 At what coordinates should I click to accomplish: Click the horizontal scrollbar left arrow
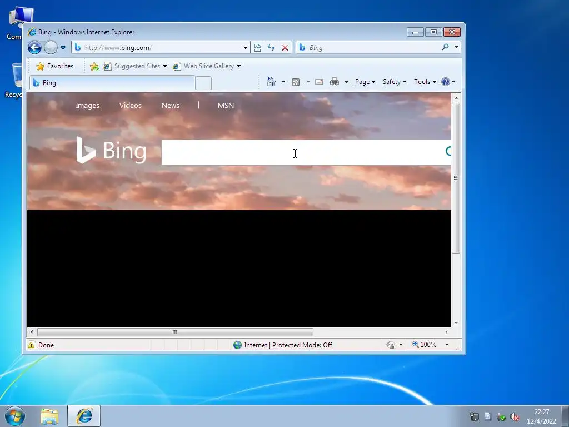tap(32, 332)
